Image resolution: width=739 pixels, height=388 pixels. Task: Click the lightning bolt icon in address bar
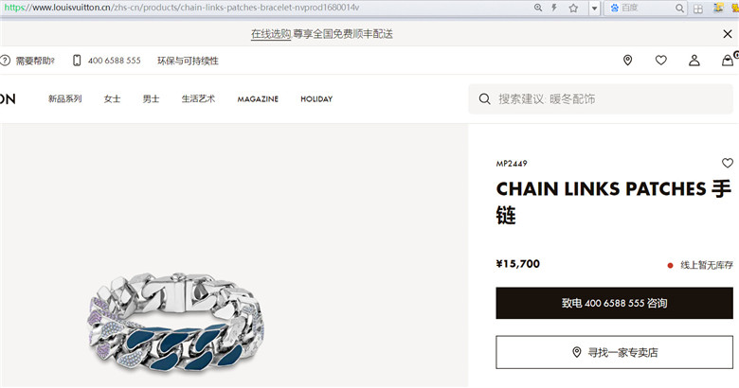pos(554,8)
